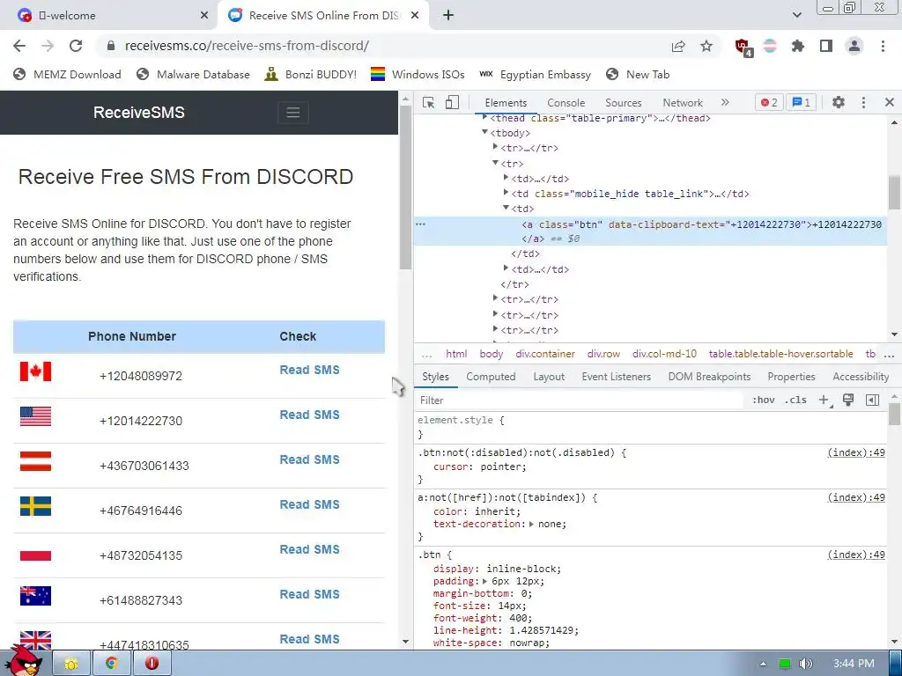Open the DevTools customize three-dot menu

pos(863,102)
